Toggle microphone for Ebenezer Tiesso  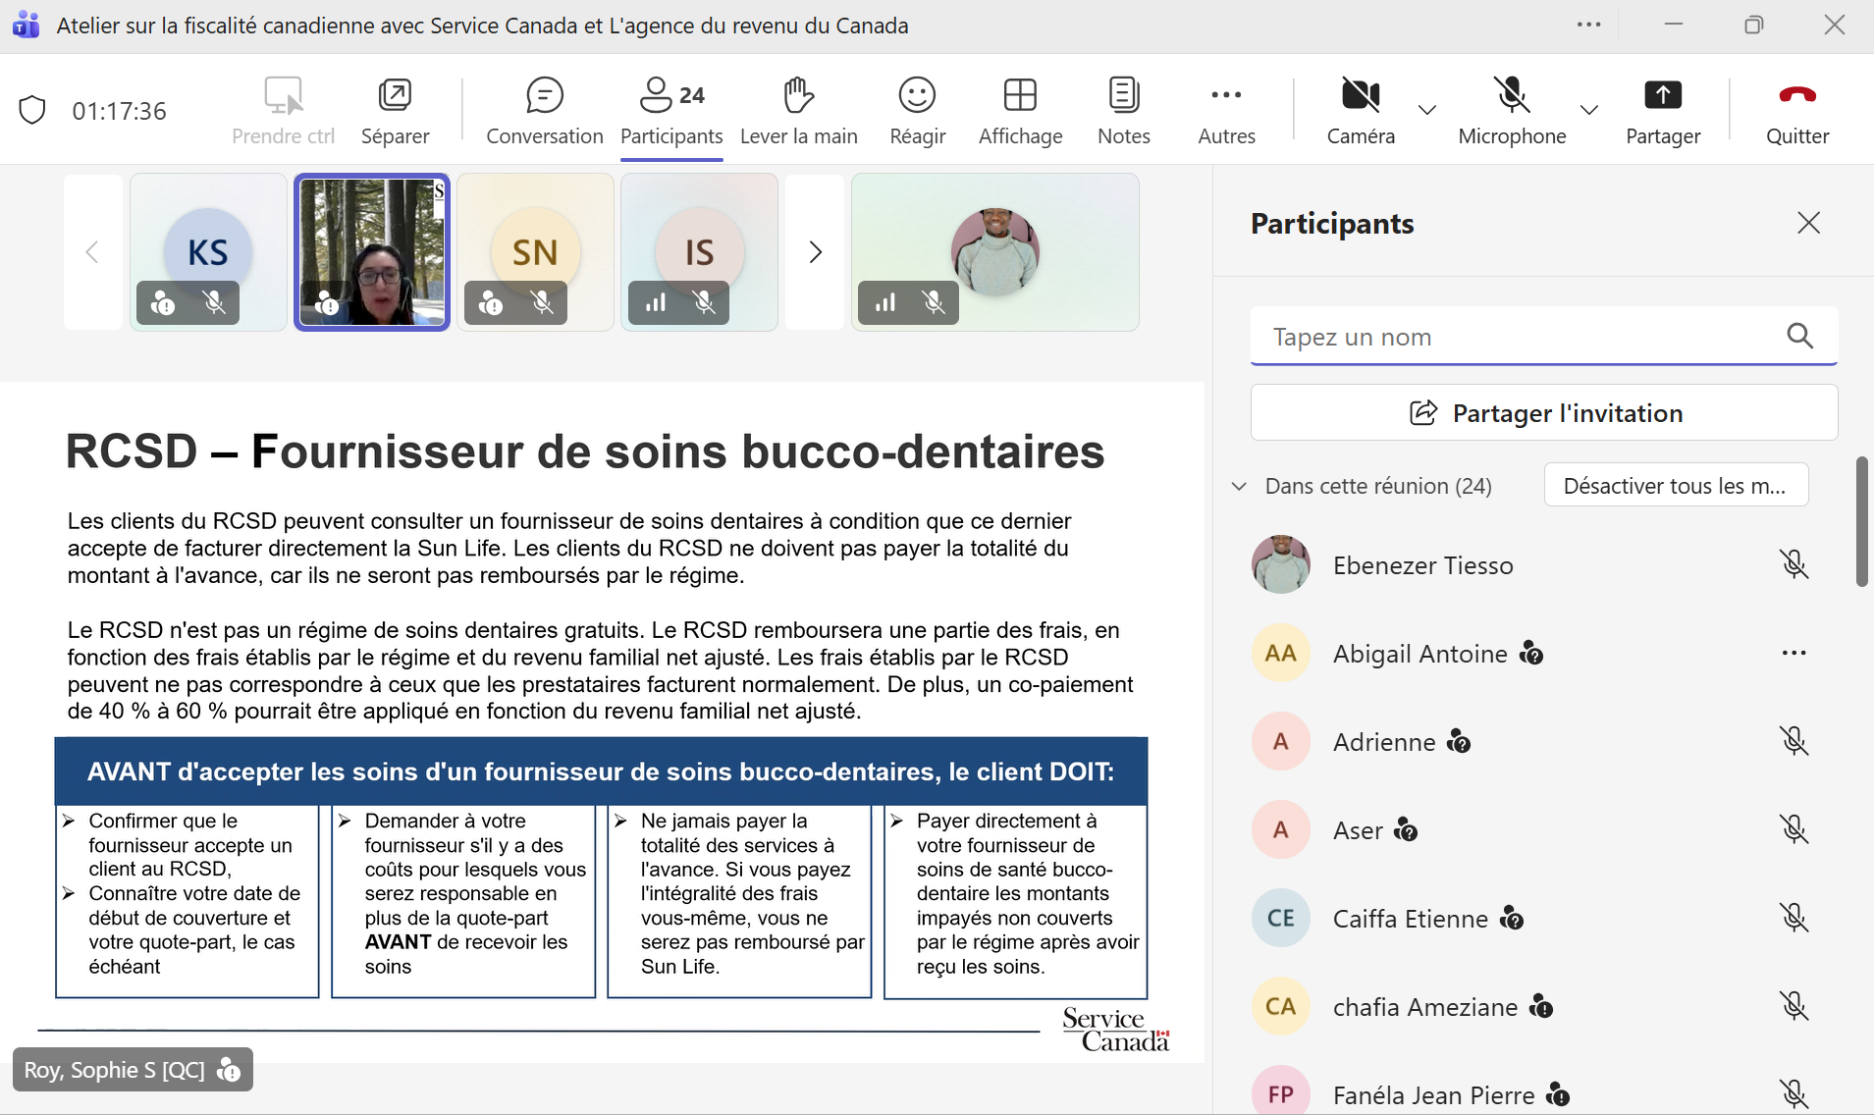[x=1794, y=564]
